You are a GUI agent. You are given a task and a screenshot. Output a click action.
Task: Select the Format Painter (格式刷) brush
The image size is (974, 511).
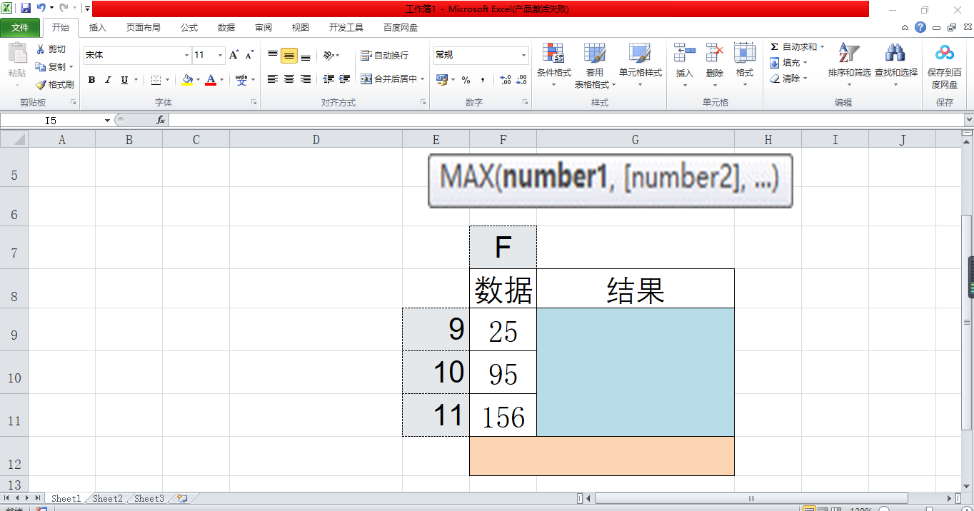coord(41,84)
